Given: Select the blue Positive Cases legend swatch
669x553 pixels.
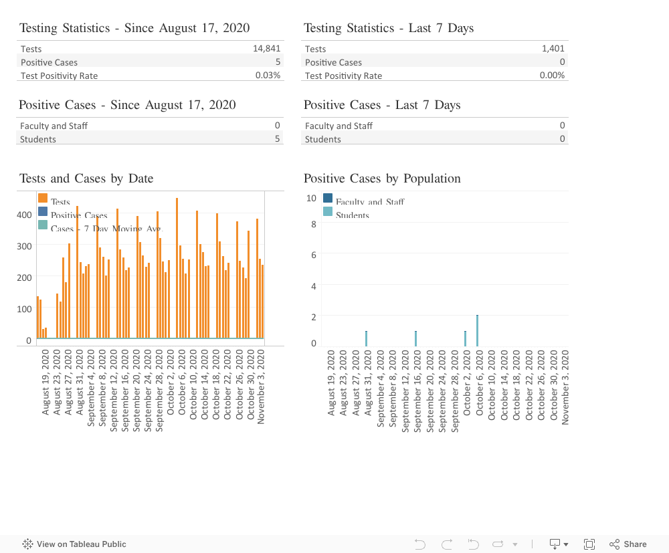Looking at the screenshot, I should pos(43,212).
